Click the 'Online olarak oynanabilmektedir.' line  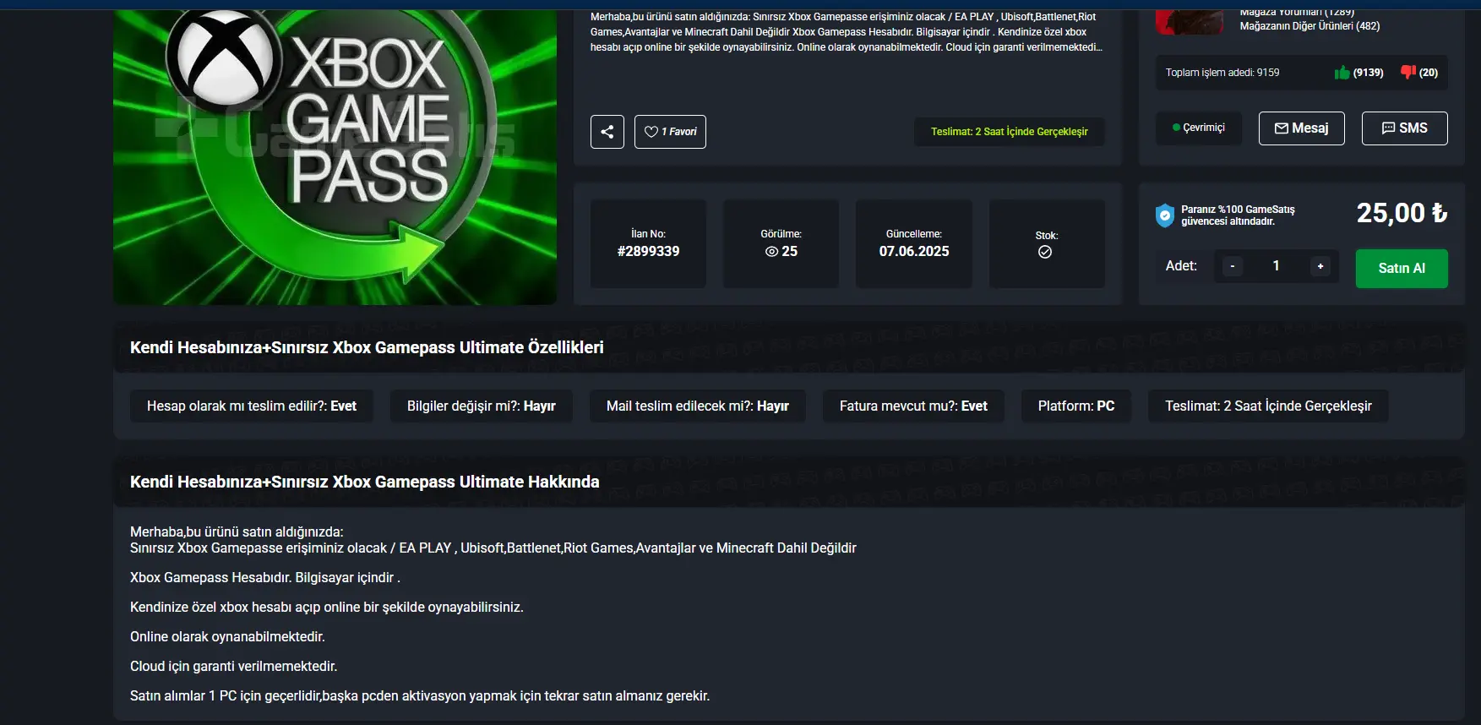[x=227, y=637]
